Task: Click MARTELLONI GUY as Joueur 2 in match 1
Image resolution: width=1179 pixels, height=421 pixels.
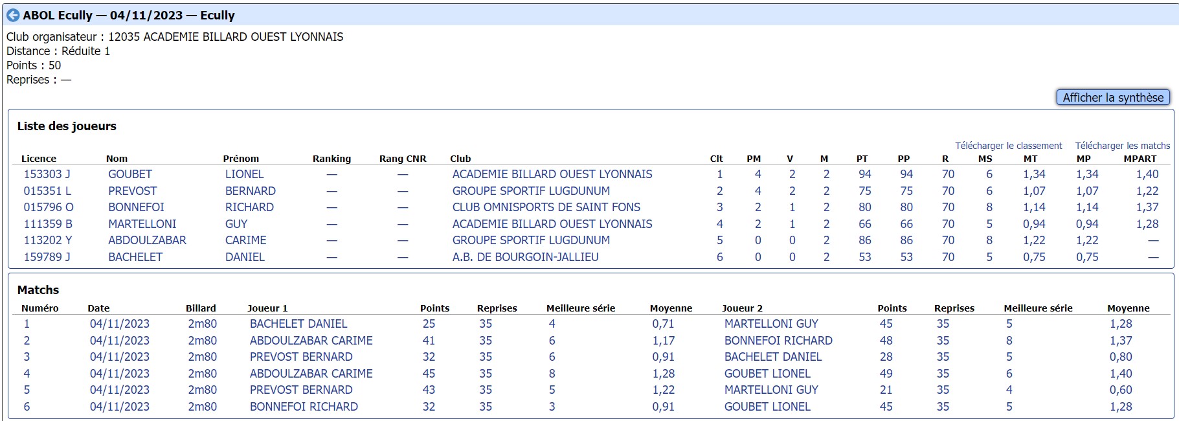Action: pyautogui.click(x=771, y=324)
